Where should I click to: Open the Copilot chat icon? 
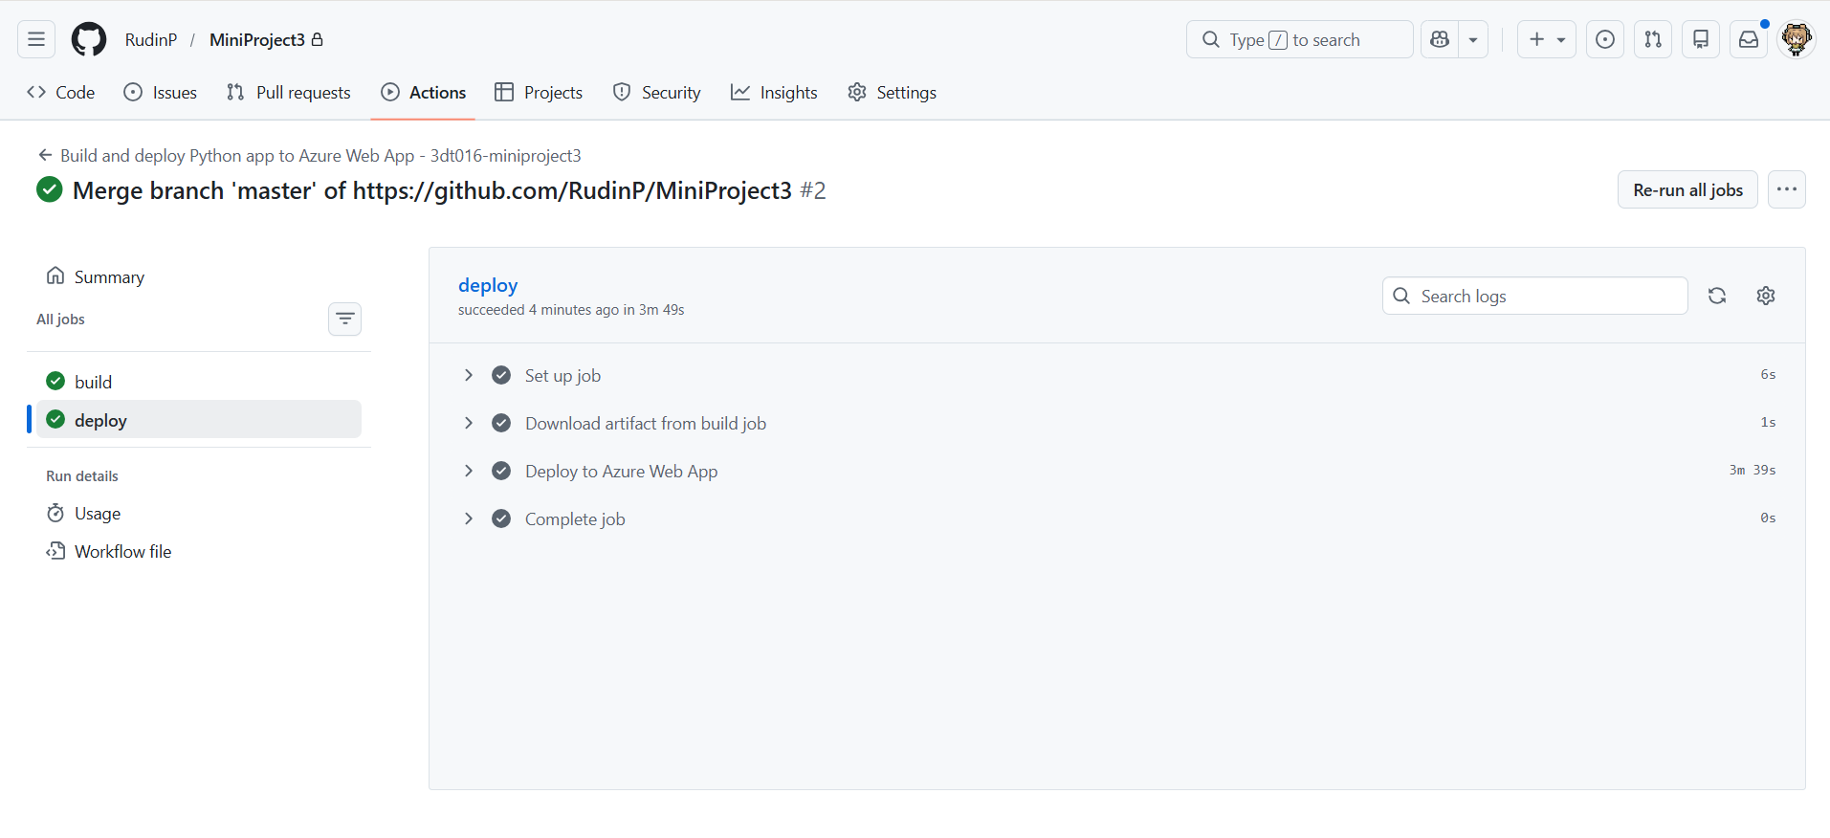point(1440,39)
